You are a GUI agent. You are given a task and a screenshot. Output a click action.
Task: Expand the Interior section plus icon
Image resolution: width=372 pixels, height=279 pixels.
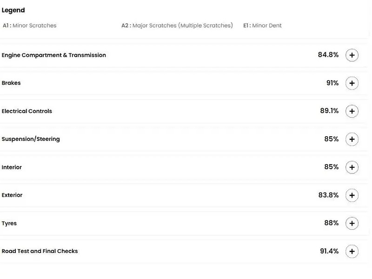(x=352, y=167)
